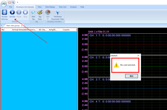Open the View tool tab
The height and width of the screenshot is (110, 167).
click(63, 7)
